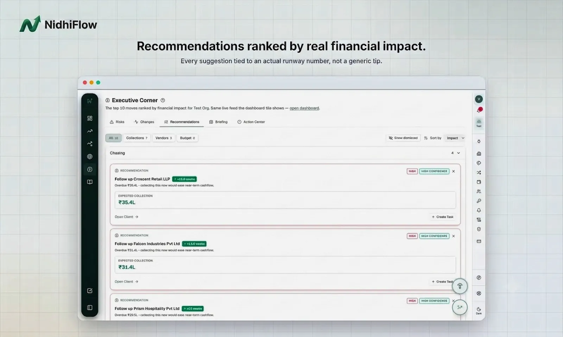Dismiss the Croxcent Retail LLP recommendation
Screen dimensions: 563x337
pyautogui.click(x=454, y=171)
